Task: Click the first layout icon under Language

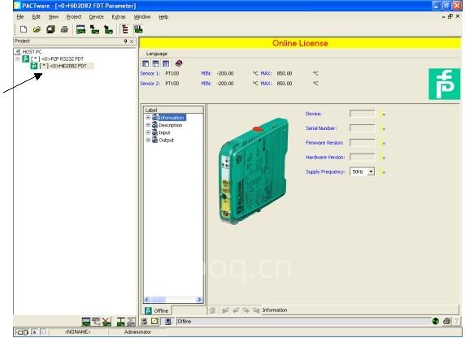Action: pos(146,63)
